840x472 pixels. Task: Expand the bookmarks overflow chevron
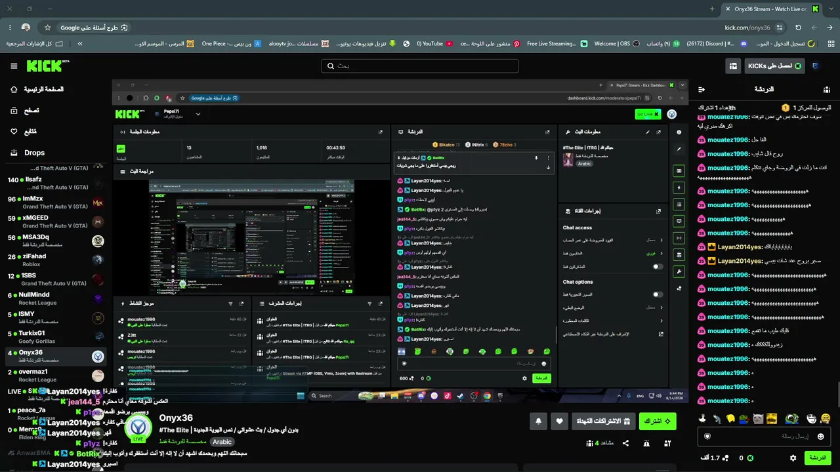point(80,44)
